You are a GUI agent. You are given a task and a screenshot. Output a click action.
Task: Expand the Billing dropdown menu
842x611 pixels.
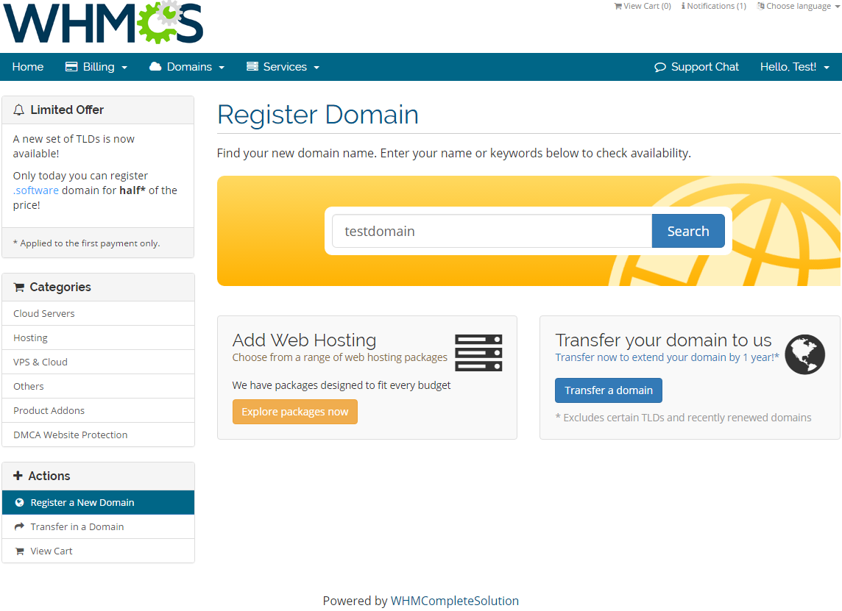pos(98,67)
